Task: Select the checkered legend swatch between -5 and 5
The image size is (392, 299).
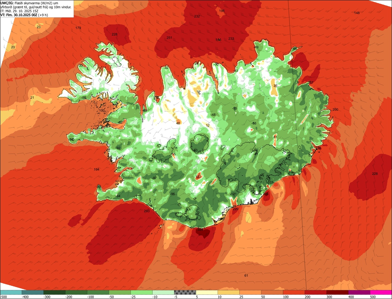Action: 185,292
